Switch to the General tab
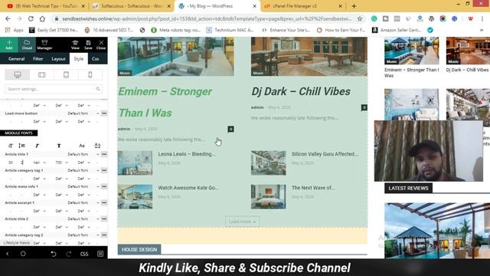490x276 pixels. tap(16, 59)
